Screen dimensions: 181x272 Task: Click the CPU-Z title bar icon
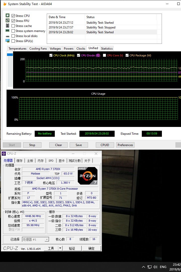click(x=4, y=154)
